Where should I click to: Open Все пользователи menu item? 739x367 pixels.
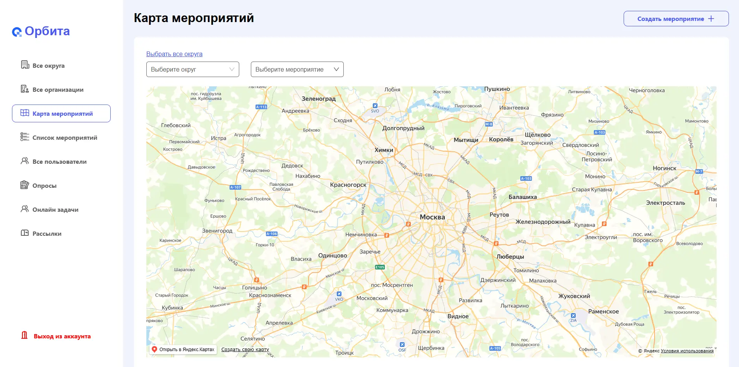click(x=61, y=161)
